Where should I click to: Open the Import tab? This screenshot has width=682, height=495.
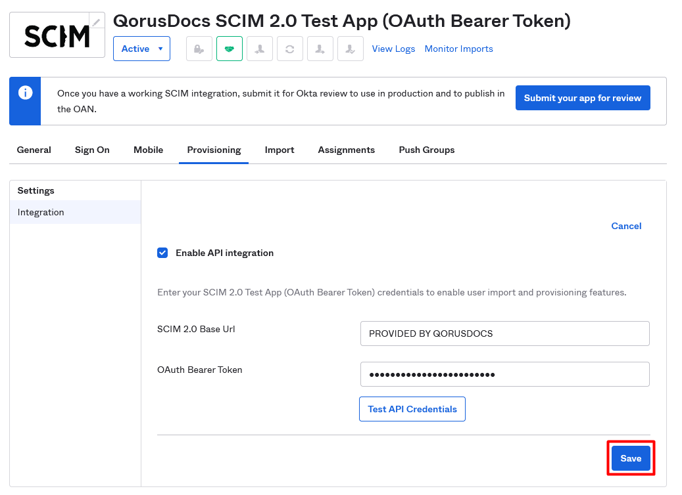pyautogui.click(x=280, y=150)
